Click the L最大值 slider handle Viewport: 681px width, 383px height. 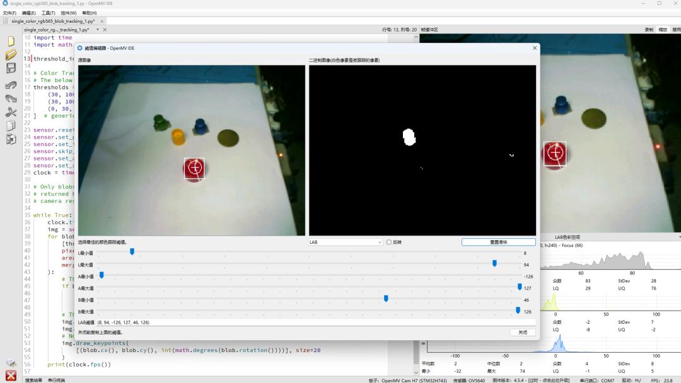[494, 264]
